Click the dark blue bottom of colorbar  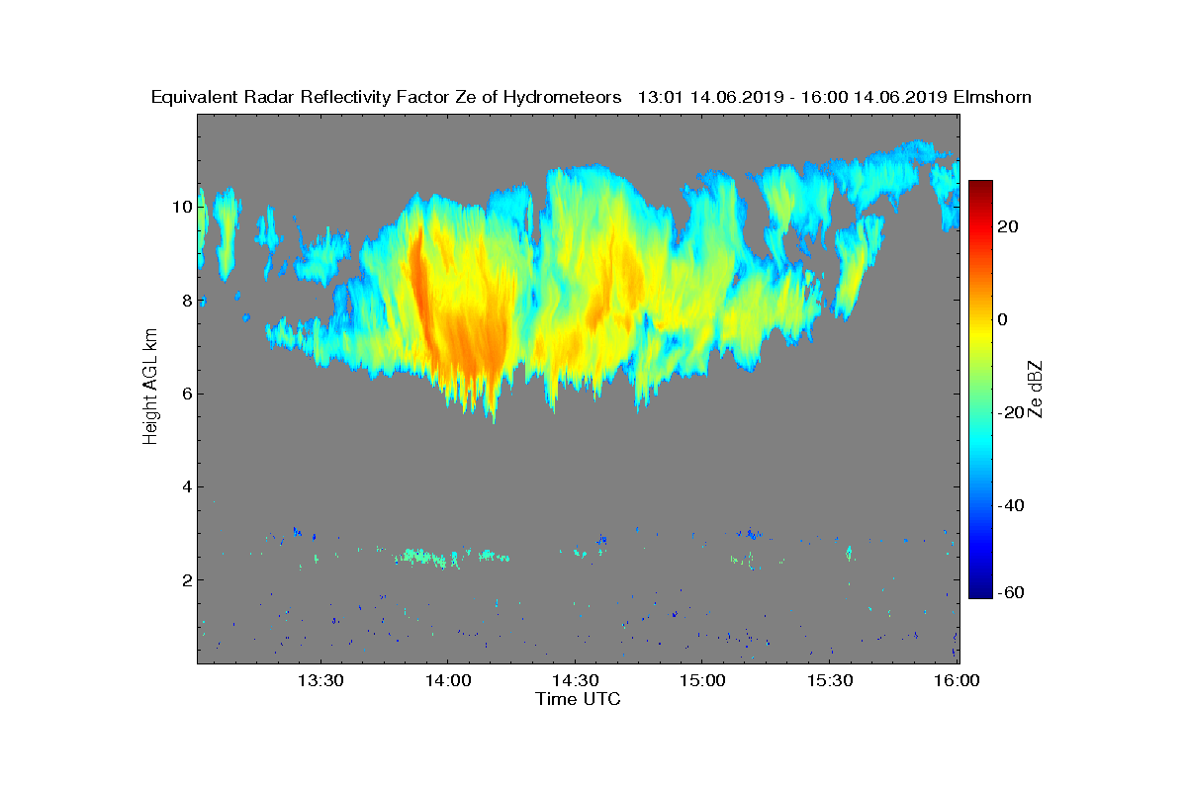tap(980, 590)
